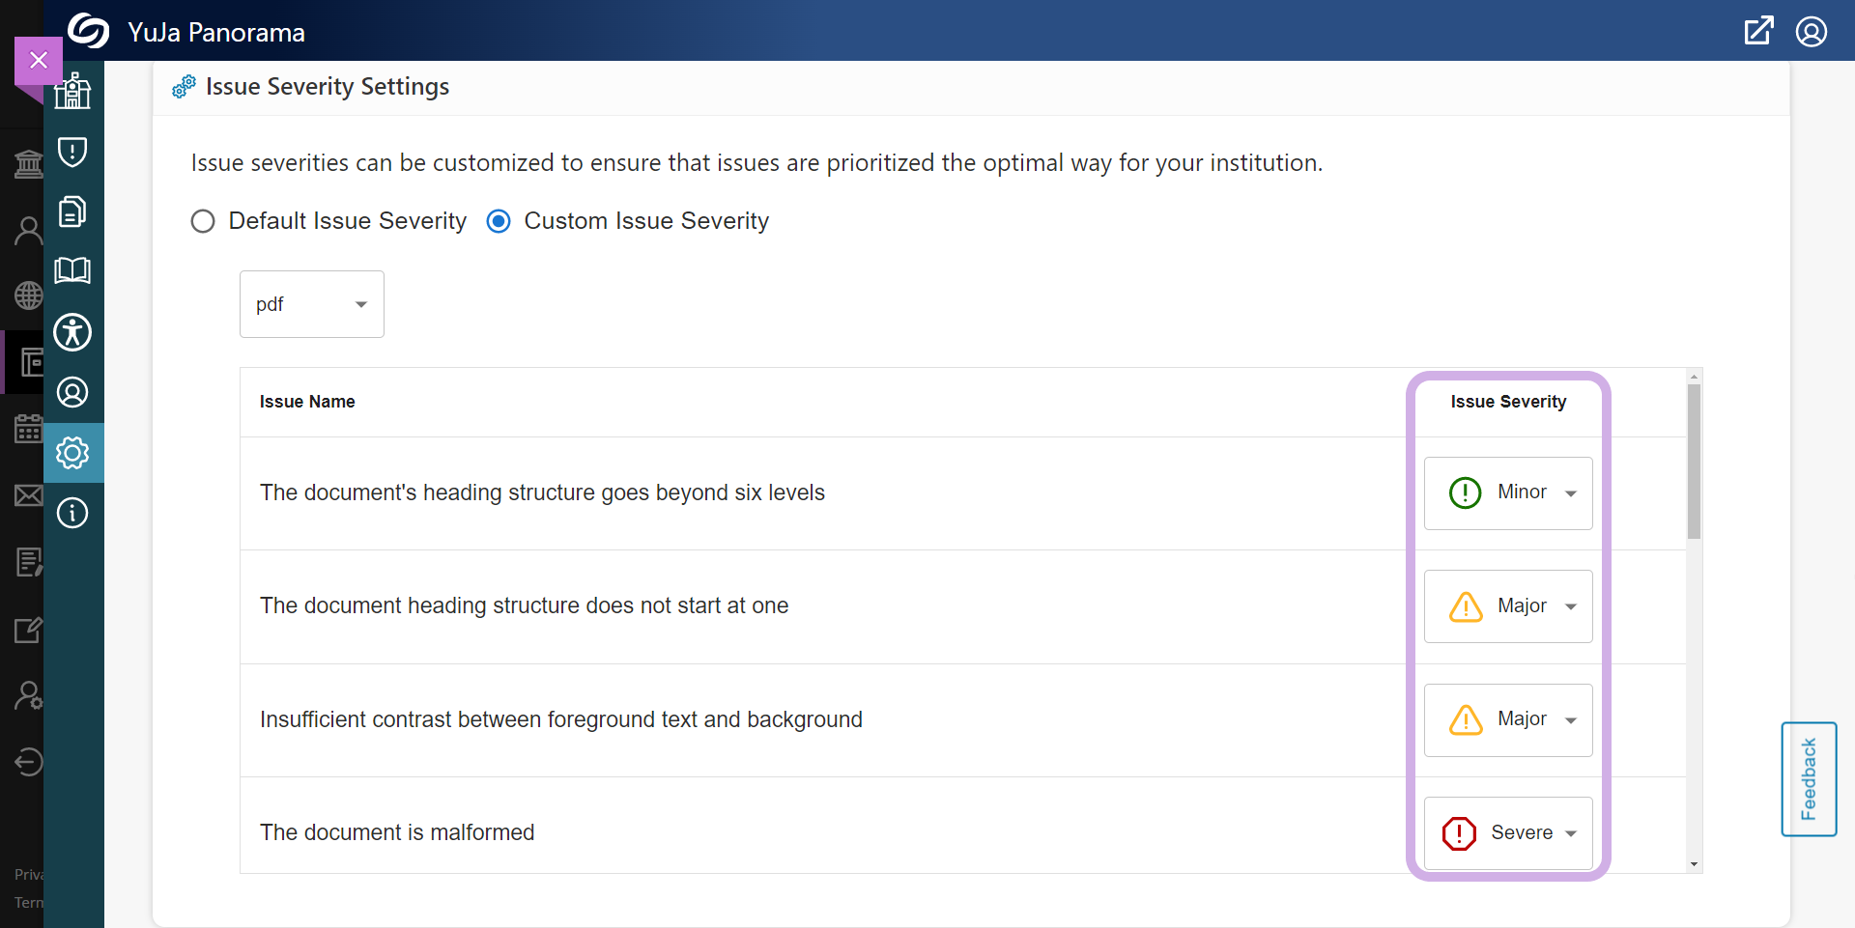
Task: Open Severe severity dropdown for malformed document
Action: point(1508,832)
